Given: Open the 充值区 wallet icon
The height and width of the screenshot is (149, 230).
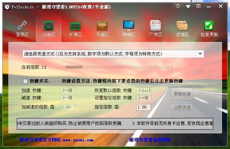Looking at the screenshot, I should point(102,26).
